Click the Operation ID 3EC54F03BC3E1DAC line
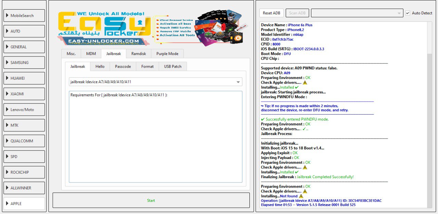The height and width of the screenshot is (214, 438). click(x=321, y=201)
